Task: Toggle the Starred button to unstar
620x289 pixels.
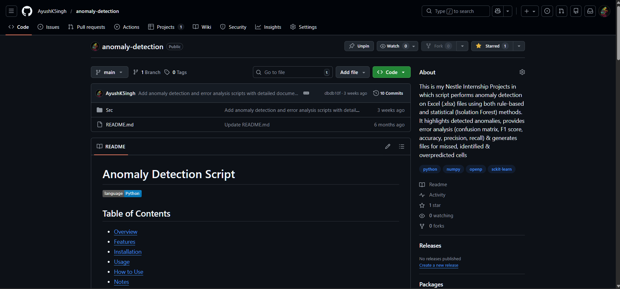Action: click(x=492, y=46)
